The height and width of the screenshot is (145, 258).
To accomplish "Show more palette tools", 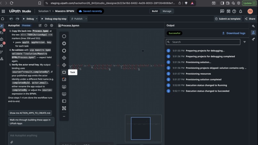I will (x=64, y=116).
